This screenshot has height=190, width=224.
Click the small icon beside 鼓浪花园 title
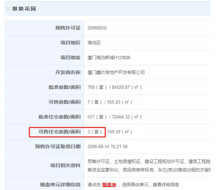click(x=8, y=8)
